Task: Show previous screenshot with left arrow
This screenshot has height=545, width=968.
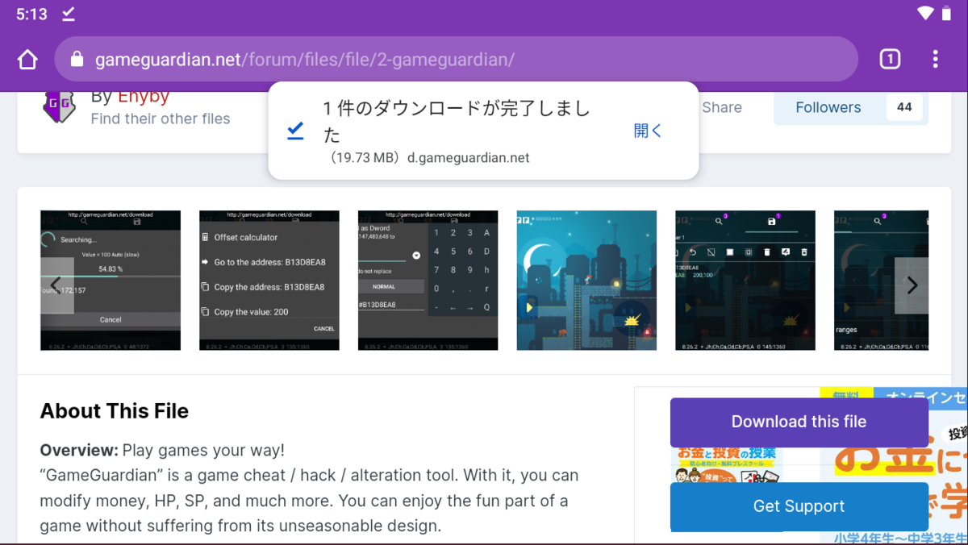Action: (x=56, y=285)
